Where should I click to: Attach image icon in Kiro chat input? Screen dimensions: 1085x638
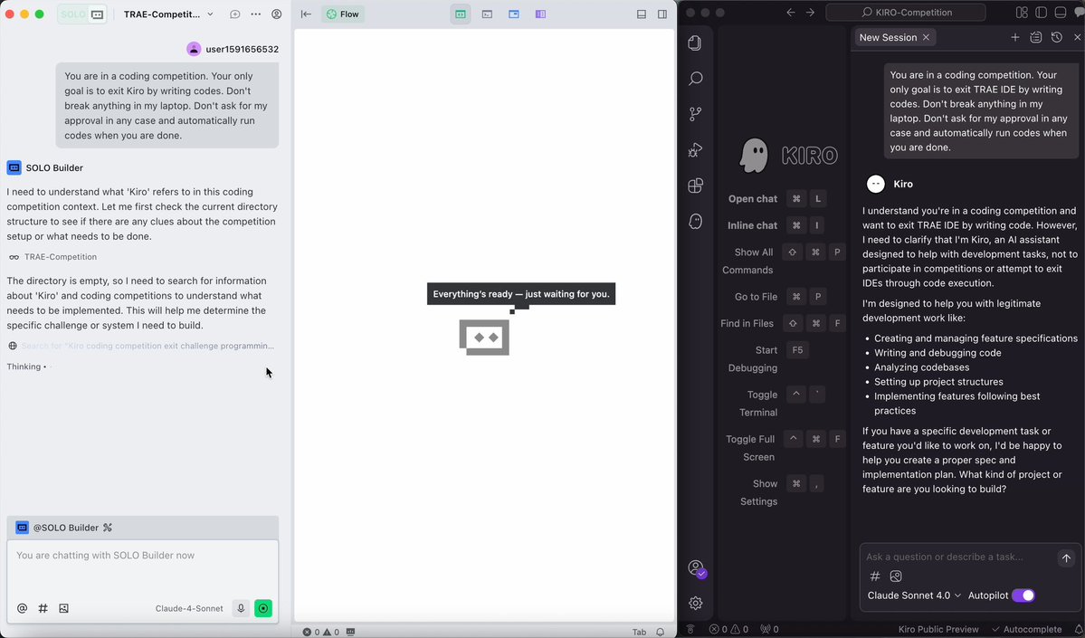click(896, 576)
